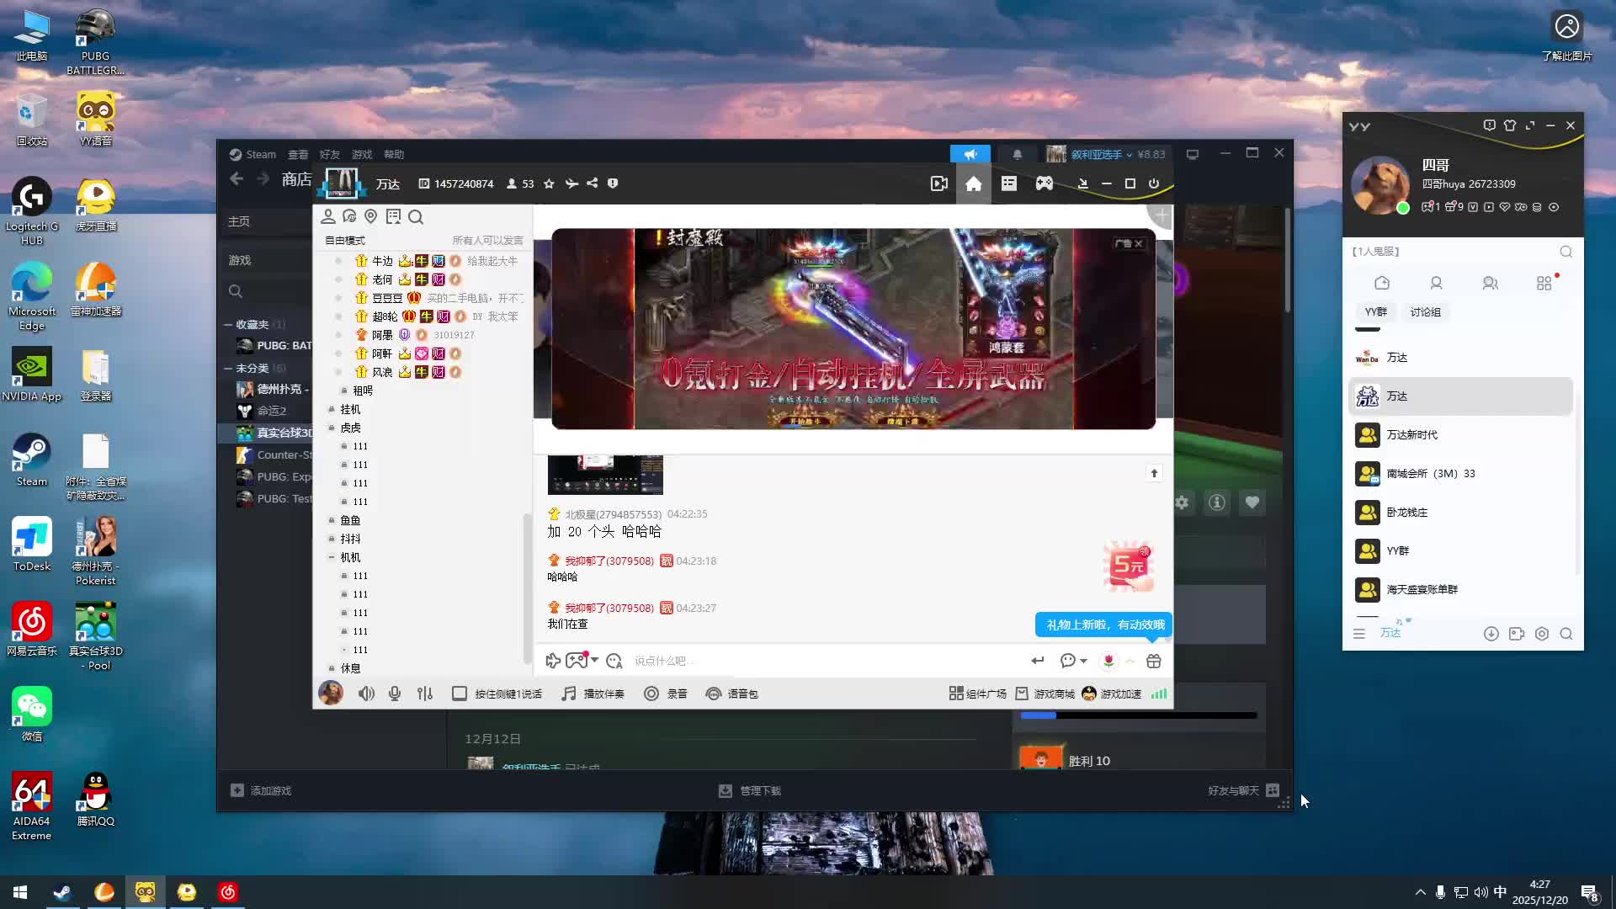Click the search icon in channel member panel
1616x909 pixels.
click(416, 218)
